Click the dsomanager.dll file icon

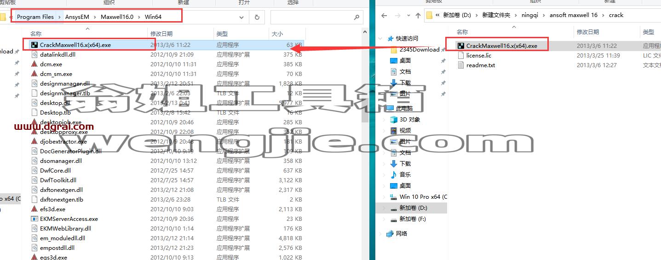tap(34, 161)
